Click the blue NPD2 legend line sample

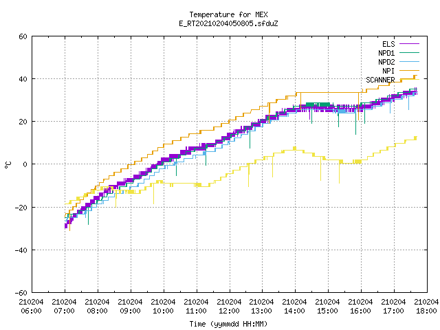pyautogui.click(x=410, y=61)
